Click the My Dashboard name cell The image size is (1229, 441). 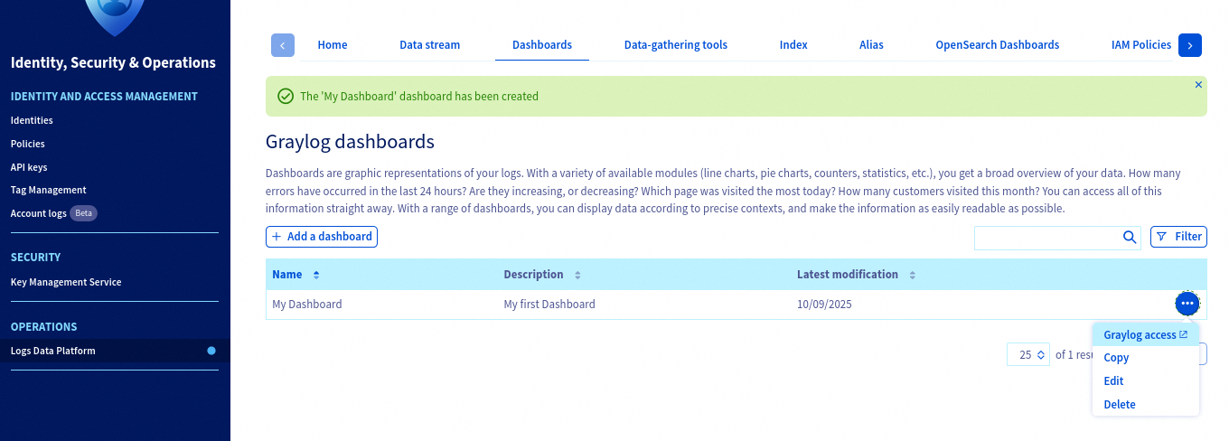coord(307,305)
